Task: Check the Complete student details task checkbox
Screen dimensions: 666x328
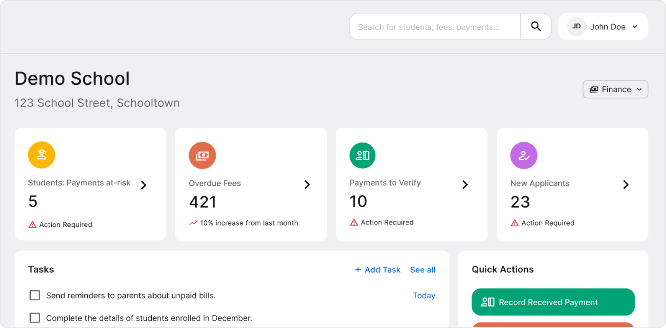Action: tap(35, 318)
